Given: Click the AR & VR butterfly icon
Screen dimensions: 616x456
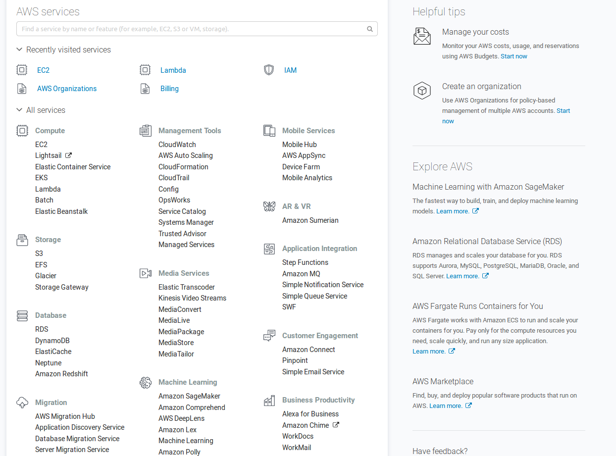Looking at the screenshot, I should (x=269, y=206).
